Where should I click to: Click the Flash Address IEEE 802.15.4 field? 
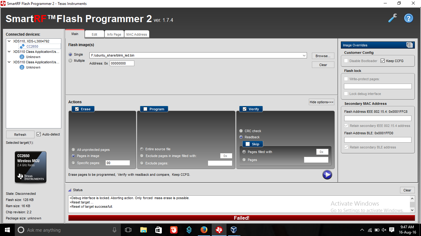pos(378,118)
